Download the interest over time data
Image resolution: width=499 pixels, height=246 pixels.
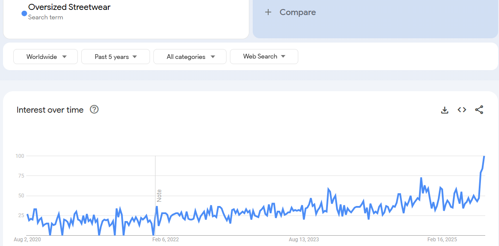coord(444,110)
